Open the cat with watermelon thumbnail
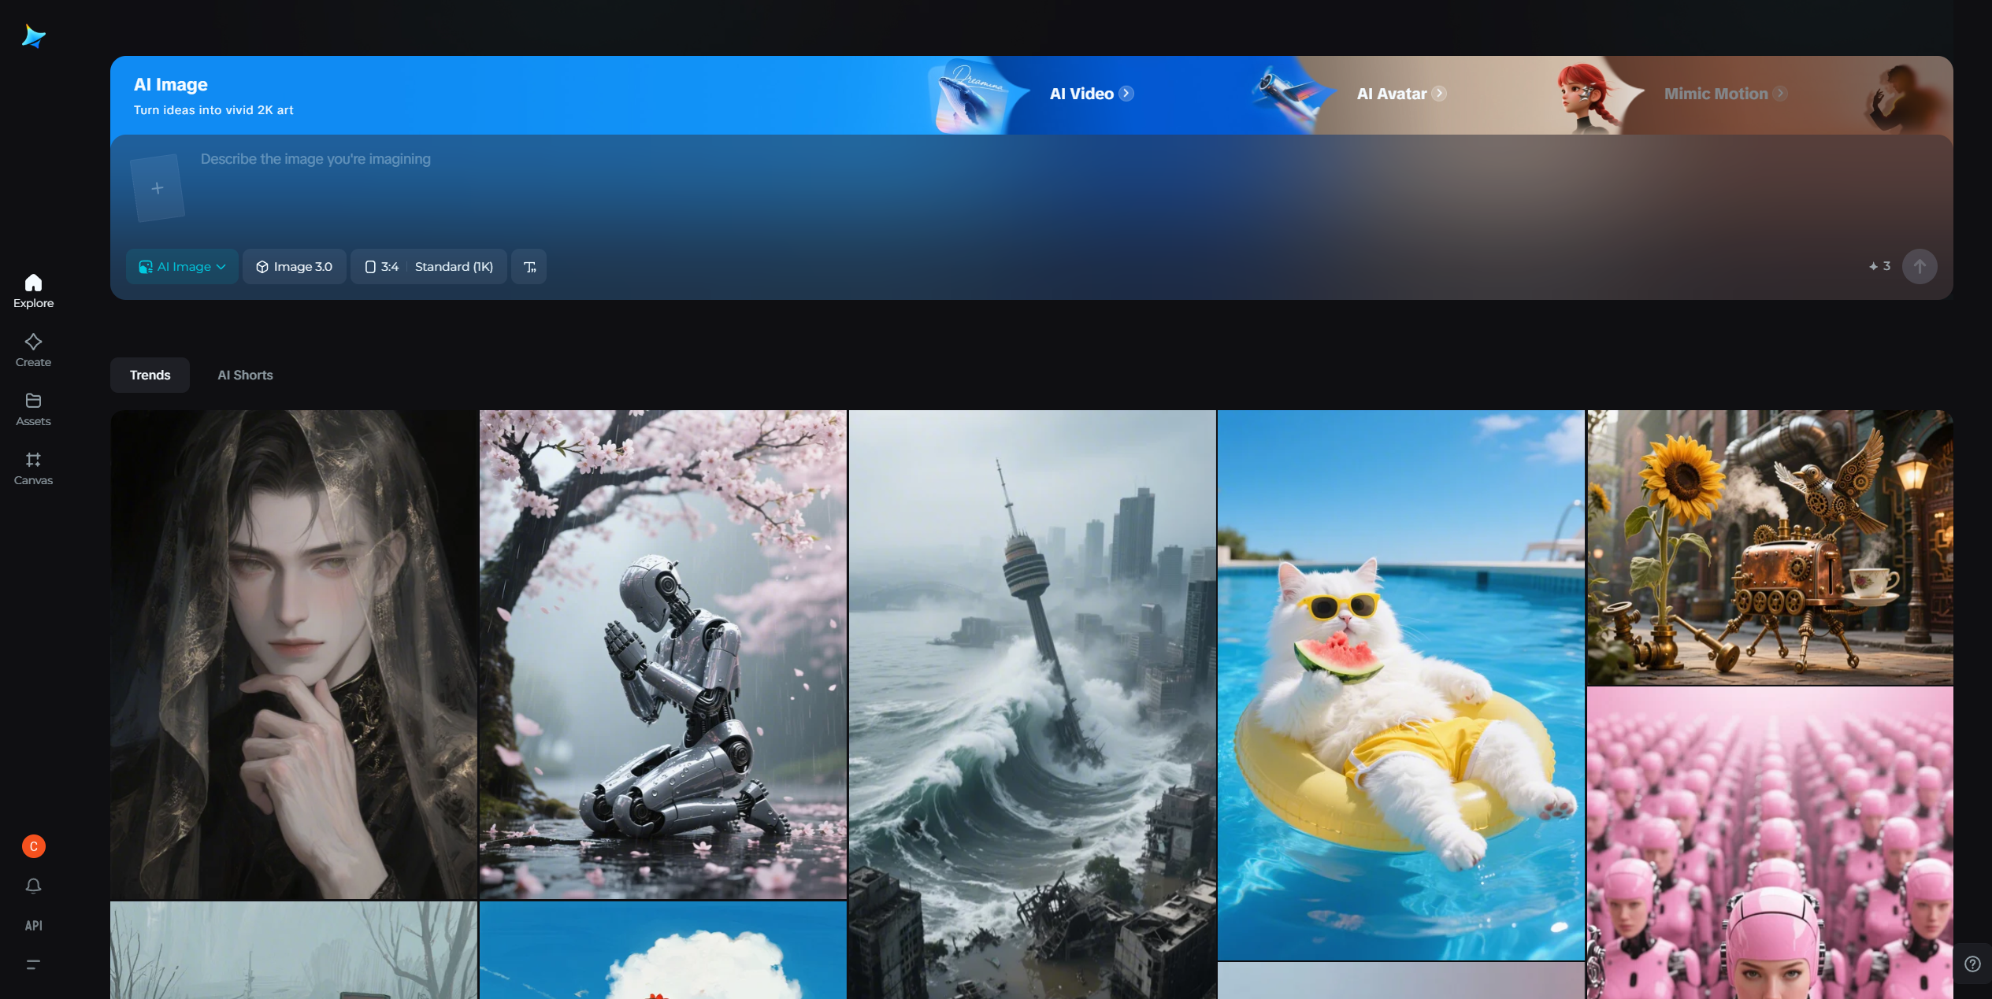The image size is (1992, 999). 1400,684
